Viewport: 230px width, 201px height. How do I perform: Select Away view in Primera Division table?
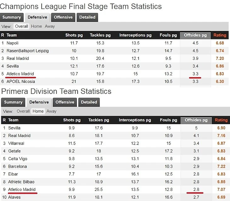pyautogui.click(x=51, y=111)
